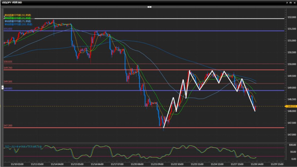Viewport: 297px width, 167px height.
Task: Click the 149.181 horizontal line label
Action: (x=8, y=82)
